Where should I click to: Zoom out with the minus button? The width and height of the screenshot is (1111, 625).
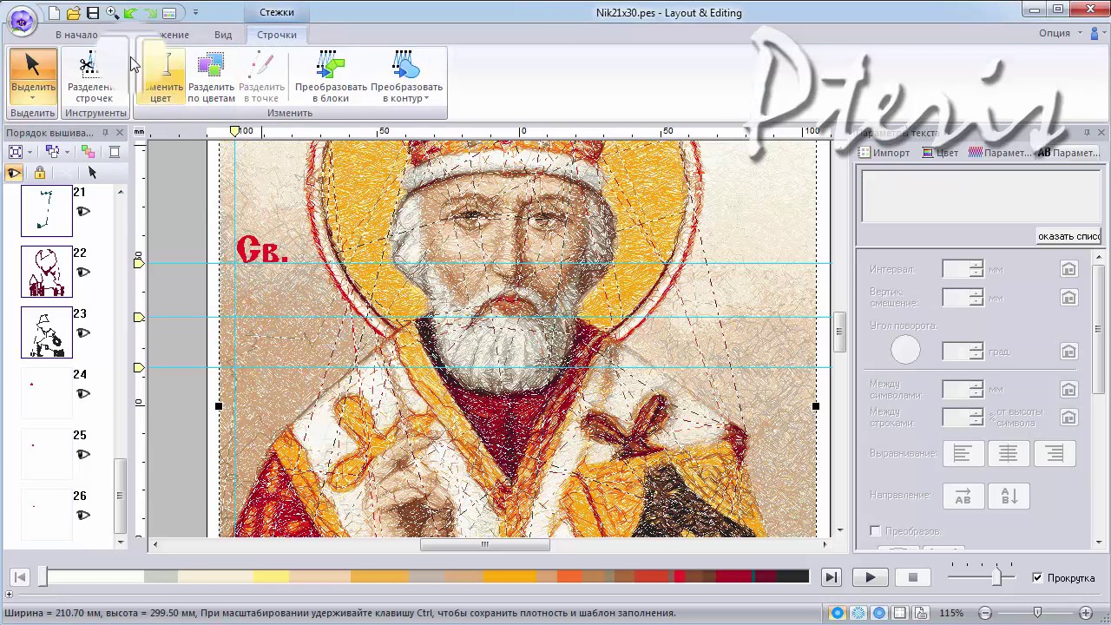(984, 613)
